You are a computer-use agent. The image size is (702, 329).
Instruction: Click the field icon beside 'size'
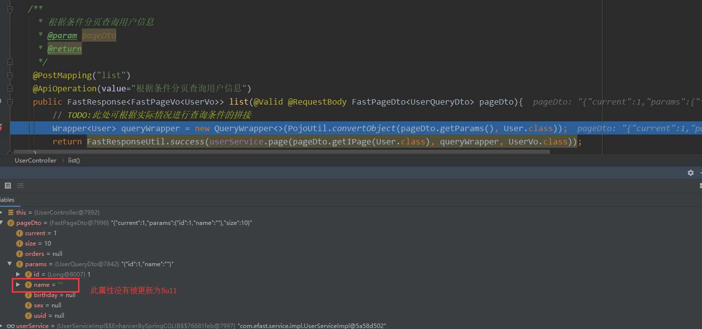tap(20, 244)
